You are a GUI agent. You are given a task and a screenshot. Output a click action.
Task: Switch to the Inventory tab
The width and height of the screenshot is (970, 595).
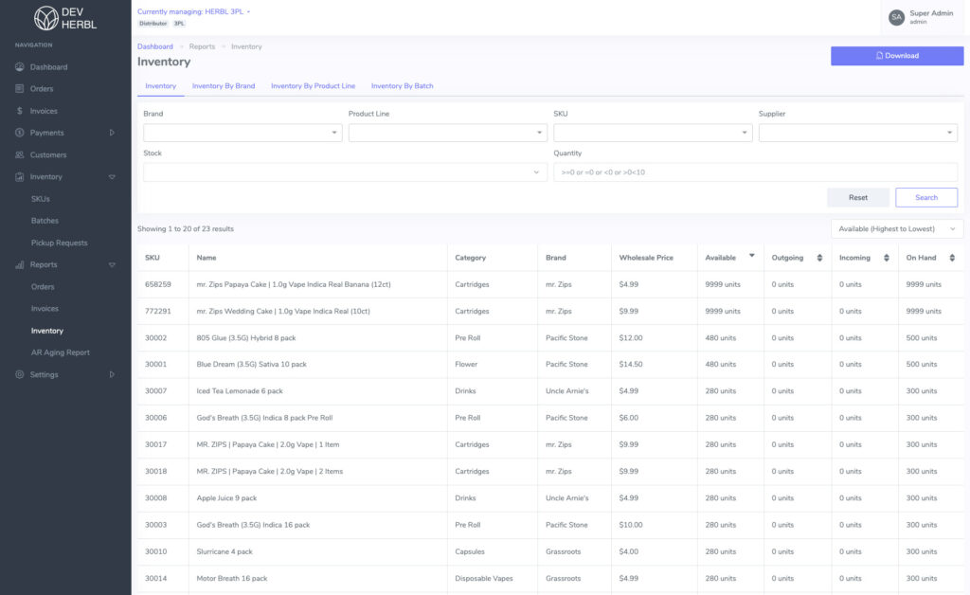pos(161,86)
